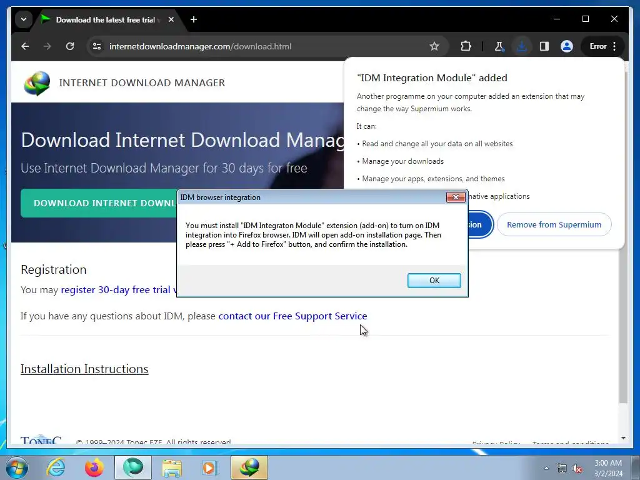Switch to Internet Download Manager taskbar item
640x480 pixels.
point(249,467)
